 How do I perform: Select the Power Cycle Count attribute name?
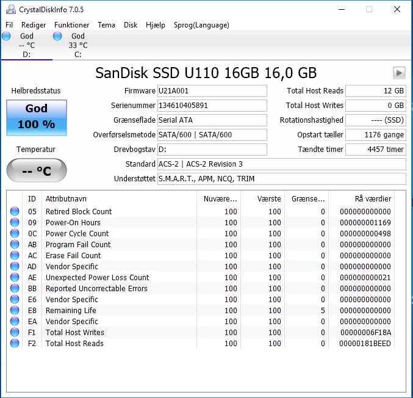(x=77, y=234)
